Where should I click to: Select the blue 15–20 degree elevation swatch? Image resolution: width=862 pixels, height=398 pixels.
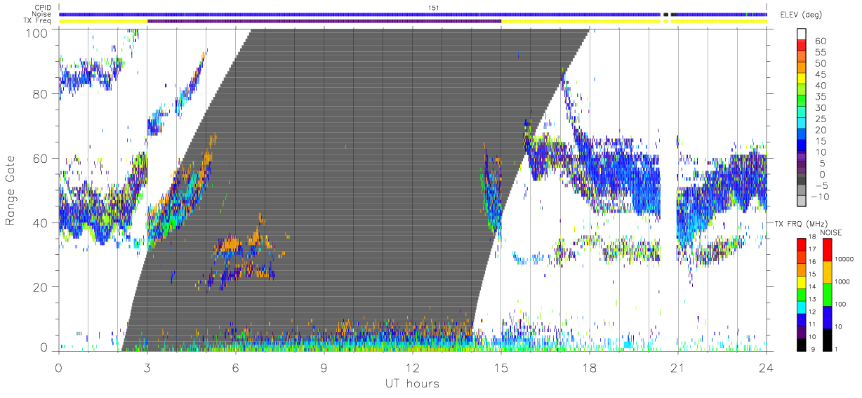(x=802, y=135)
